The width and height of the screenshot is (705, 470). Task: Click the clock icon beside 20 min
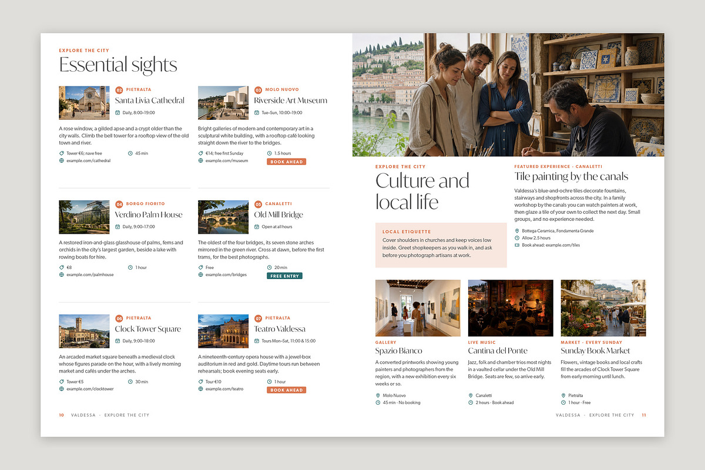[269, 267]
